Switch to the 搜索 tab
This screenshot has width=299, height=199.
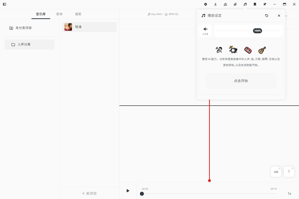click(x=78, y=14)
